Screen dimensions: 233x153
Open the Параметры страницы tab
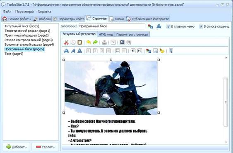(x=132, y=35)
